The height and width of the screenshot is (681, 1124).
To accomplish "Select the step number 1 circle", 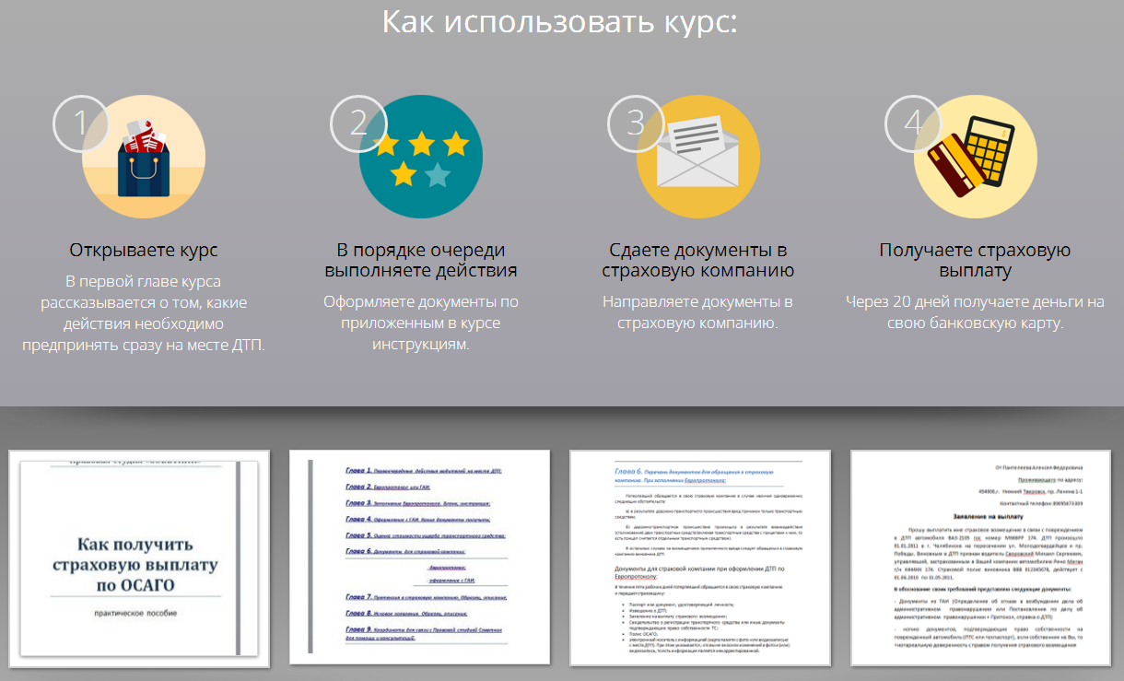I will [x=82, y=123].
